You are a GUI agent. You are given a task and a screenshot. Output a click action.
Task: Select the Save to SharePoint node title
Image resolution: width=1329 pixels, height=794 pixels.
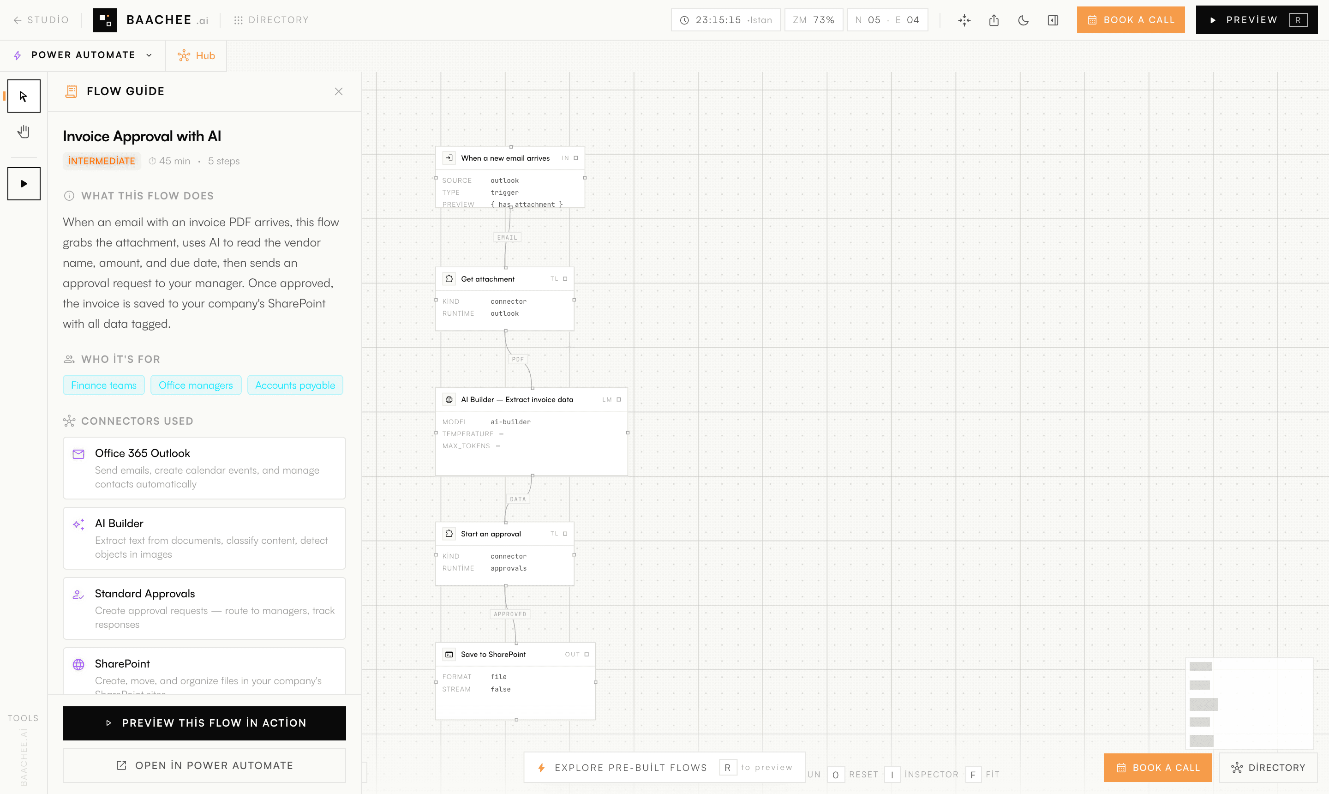pyautogui.click(x=493, y=654)
